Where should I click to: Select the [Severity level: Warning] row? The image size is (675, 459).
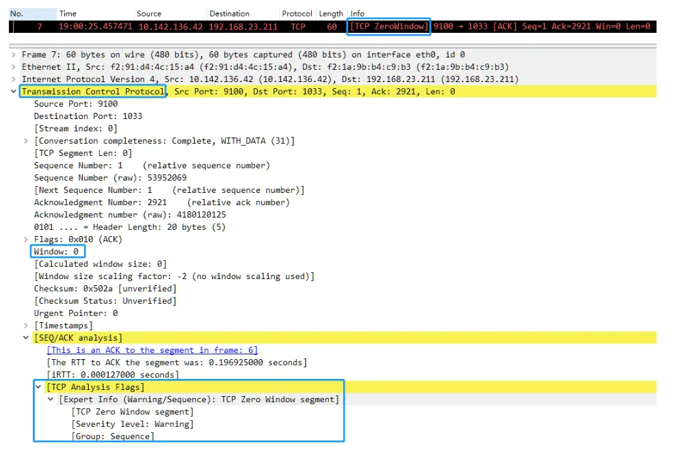coord(133,424)
